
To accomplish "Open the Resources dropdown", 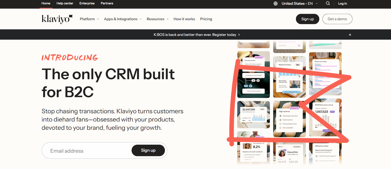I will [157, 19].
